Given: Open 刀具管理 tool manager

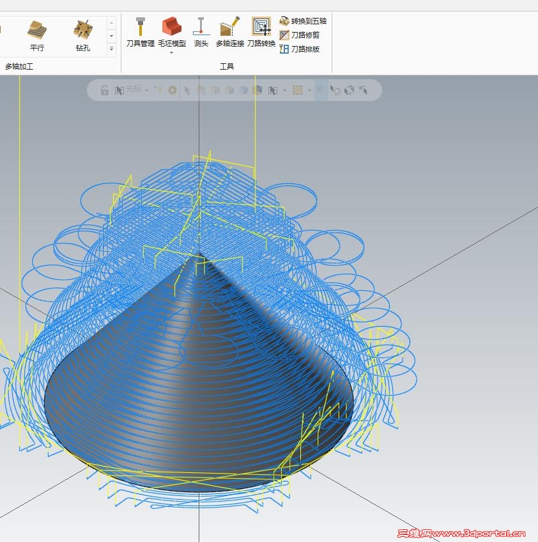Looking at the screenshot, I should [141, 32].
